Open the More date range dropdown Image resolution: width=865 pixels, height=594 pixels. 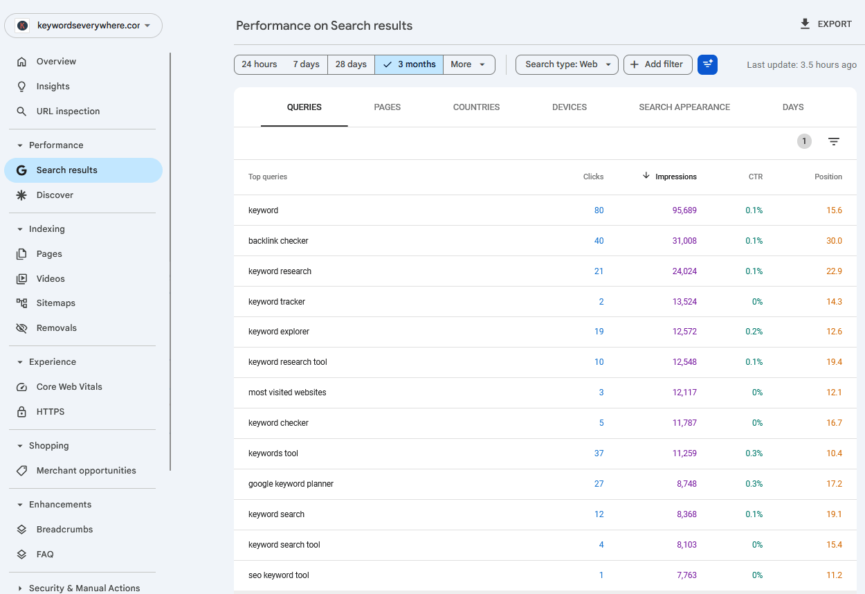(469, 64)
